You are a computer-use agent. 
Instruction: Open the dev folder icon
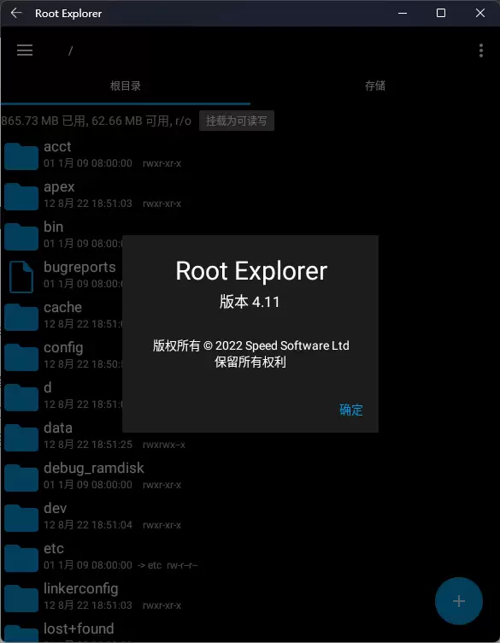coord(21,517)
